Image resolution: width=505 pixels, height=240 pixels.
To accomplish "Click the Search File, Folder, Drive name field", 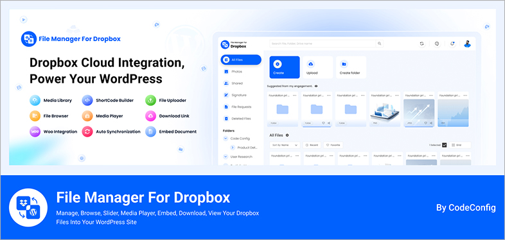I will pos(323,44).
